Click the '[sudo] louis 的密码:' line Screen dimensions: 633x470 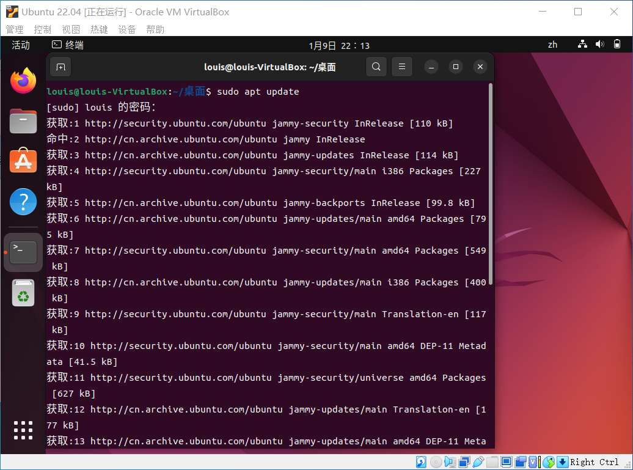click(x=101, y=107)
